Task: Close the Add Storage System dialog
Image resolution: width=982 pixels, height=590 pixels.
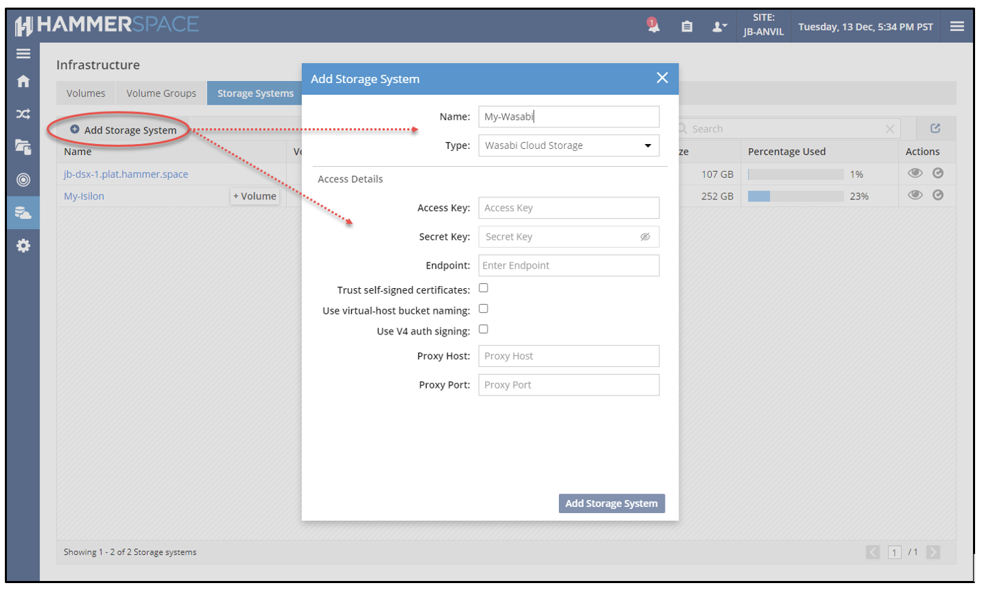Action: click(x=662, y=78)
